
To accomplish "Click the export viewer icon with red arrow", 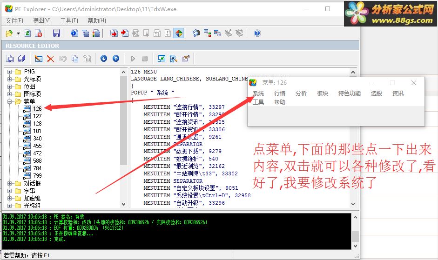I will pyautogui.click(x=114, y=33).
